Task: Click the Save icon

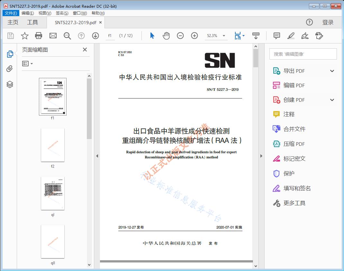Action: point(10,36)
